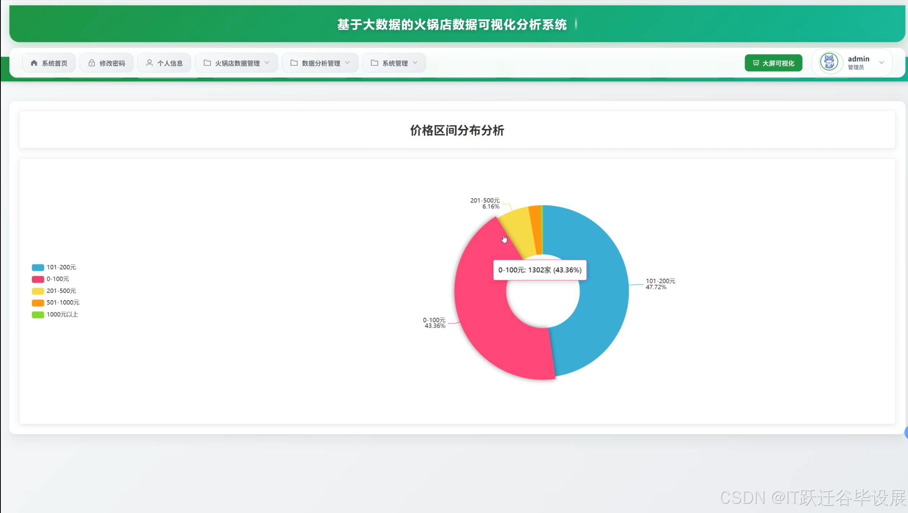Click the folder icon beside 数据分析管理
Image resolution: width=908 pixels, height=513 pixels.
point(294,63)
